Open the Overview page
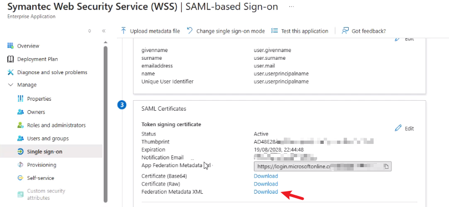 point(28,46)
